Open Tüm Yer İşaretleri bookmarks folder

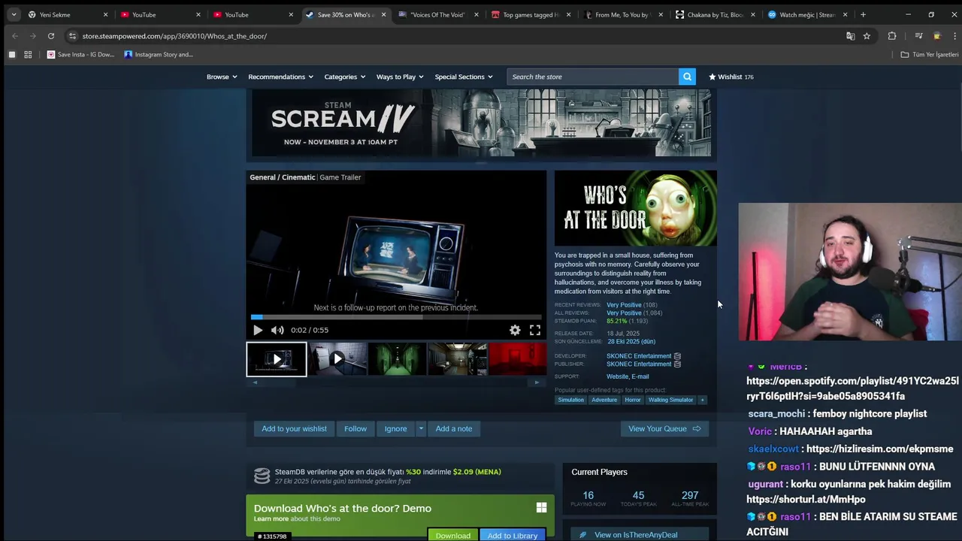[930, 54]
